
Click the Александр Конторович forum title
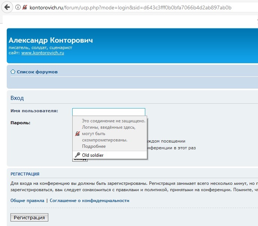coord(51,40)
